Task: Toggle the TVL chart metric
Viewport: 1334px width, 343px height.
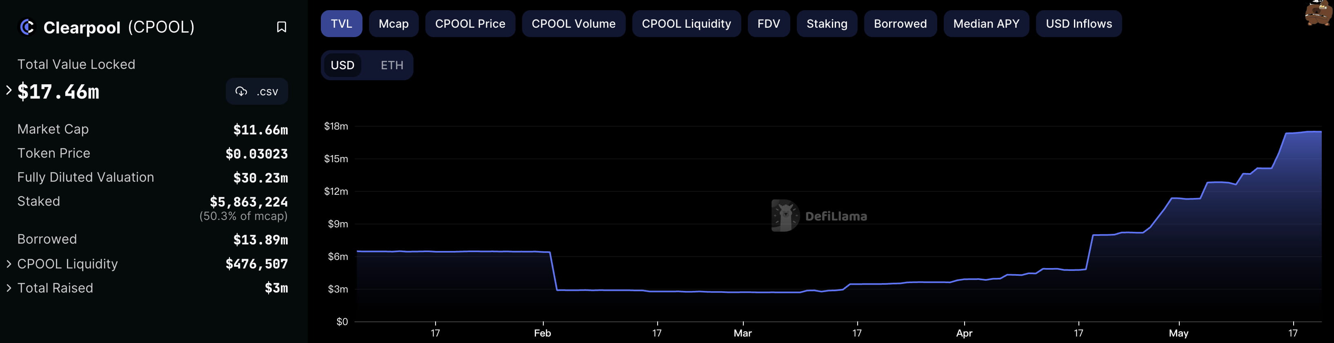Action: coord(341,24)
